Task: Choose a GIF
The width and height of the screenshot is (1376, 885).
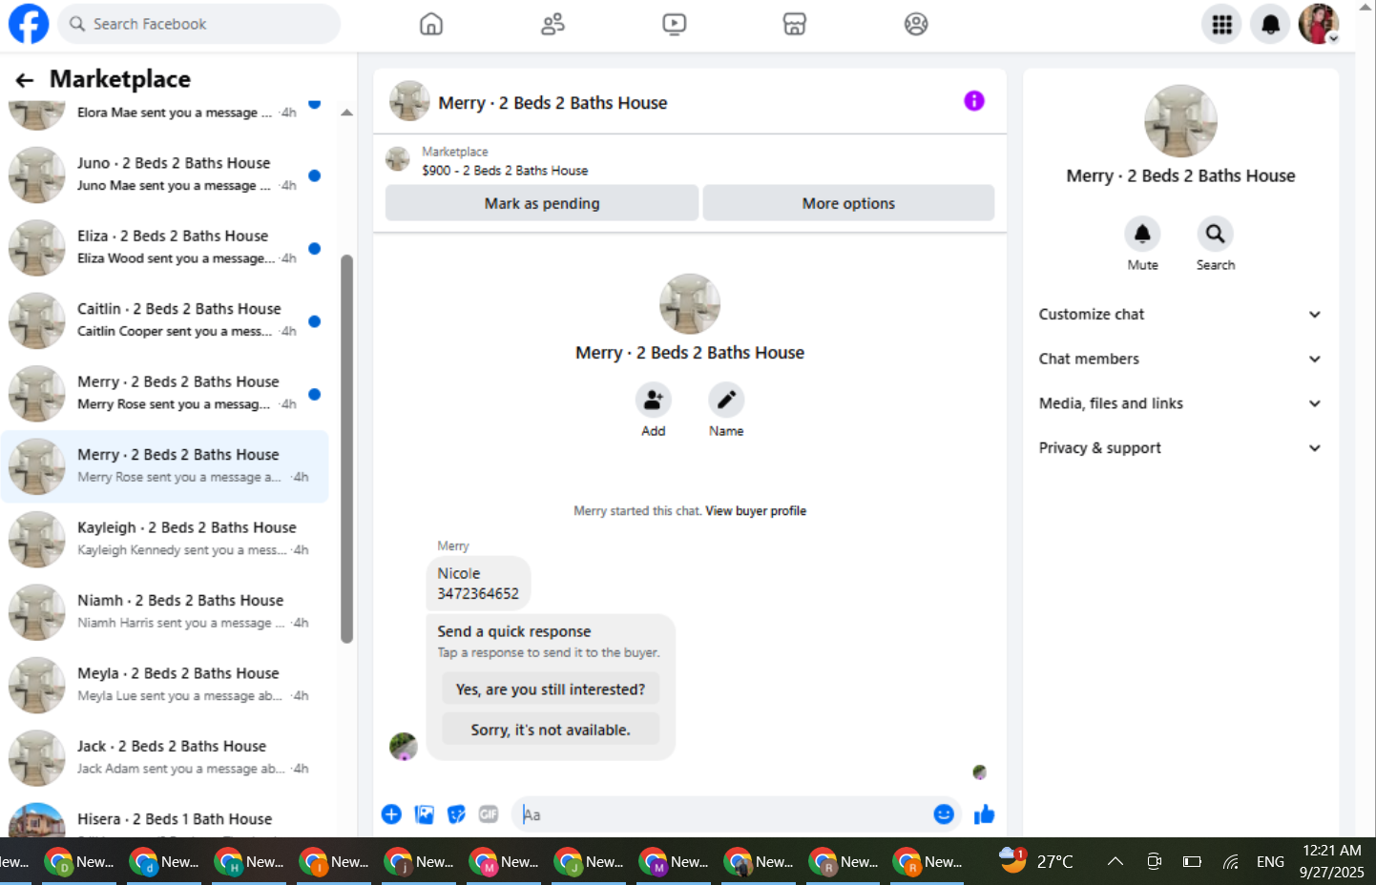Action: click(x=489, y=814)
